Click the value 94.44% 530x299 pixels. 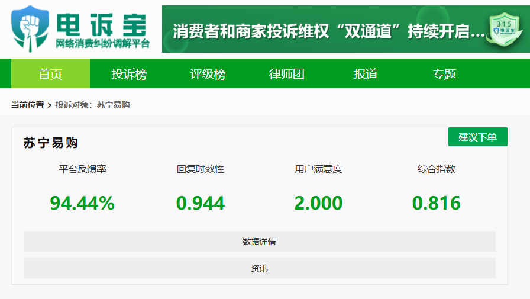click(82, 203)
